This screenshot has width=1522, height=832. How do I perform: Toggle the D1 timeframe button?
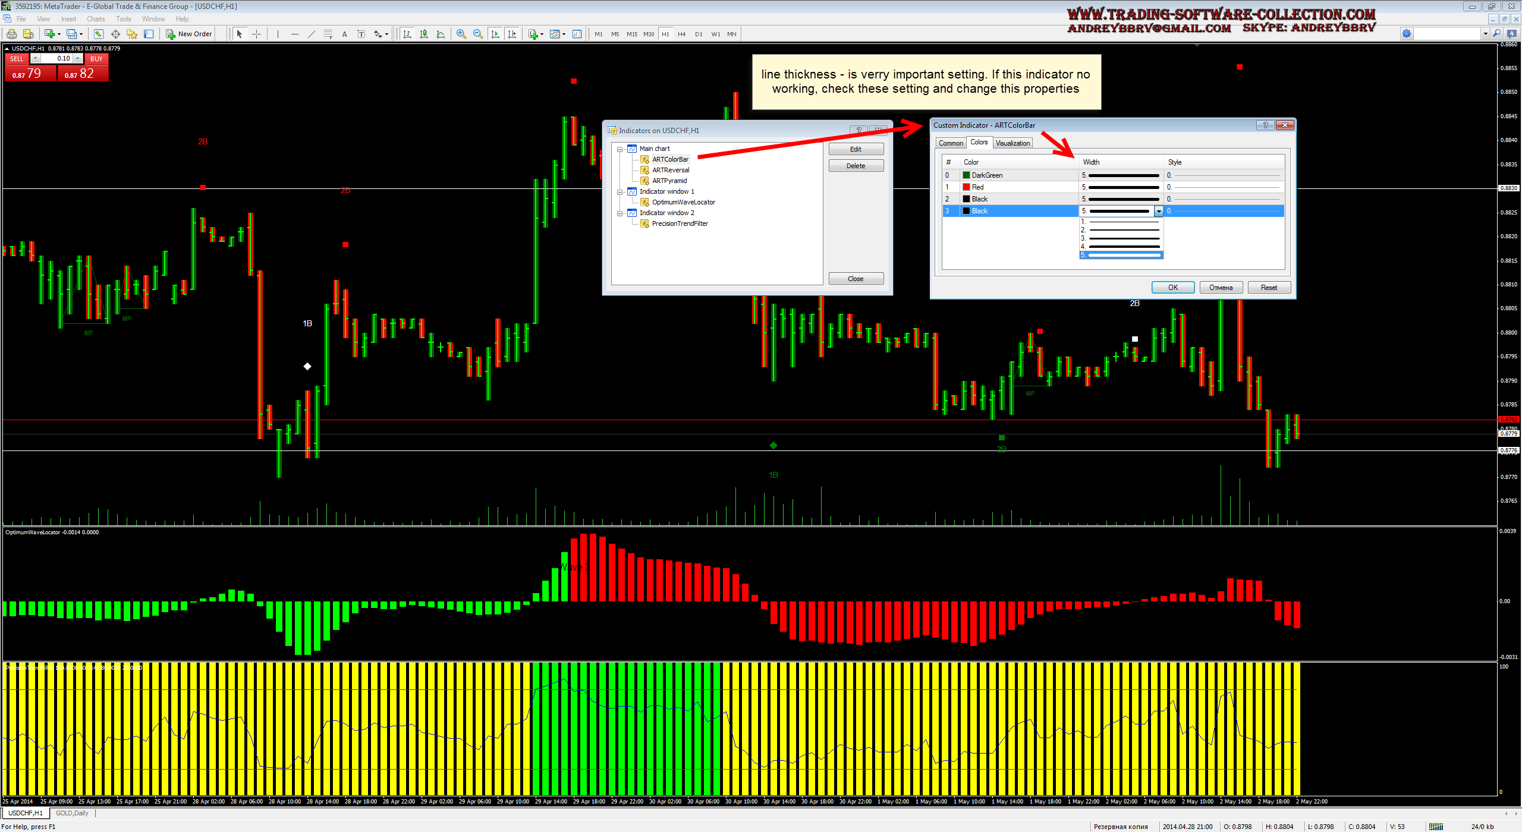click(x=699, y=34)
